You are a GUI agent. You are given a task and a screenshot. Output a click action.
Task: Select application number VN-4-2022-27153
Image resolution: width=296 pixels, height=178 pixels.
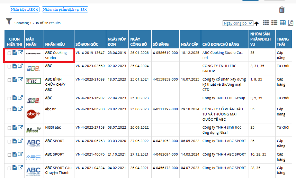pos(90,128)
